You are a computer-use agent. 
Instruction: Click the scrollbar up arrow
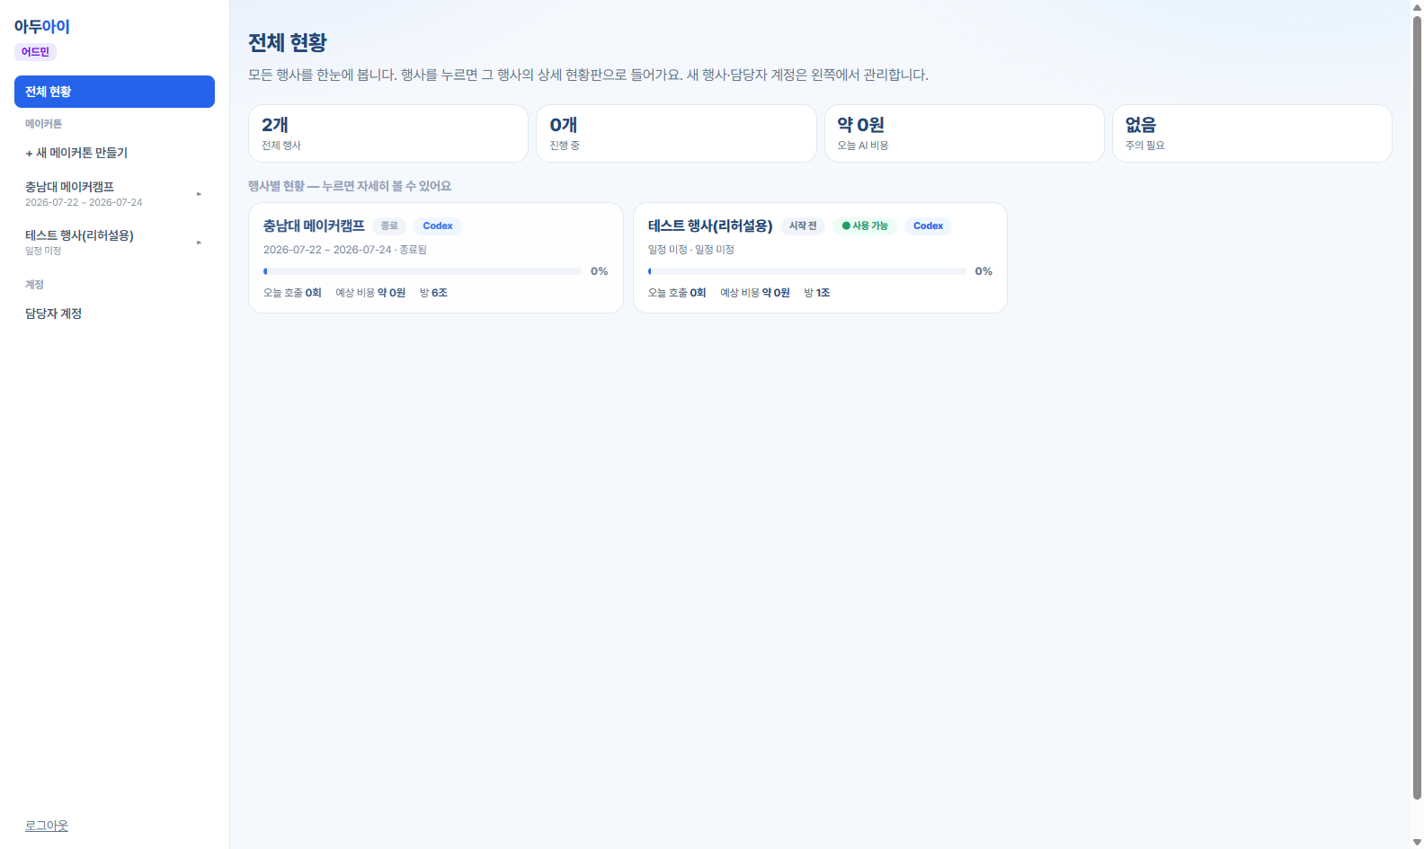[1417, 7]
